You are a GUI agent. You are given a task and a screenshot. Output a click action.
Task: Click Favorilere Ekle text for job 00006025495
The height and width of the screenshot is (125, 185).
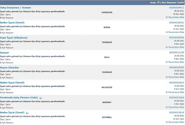point(176,77)
